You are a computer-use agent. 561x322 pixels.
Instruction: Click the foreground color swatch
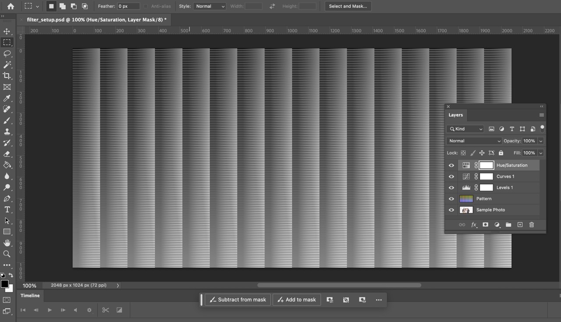(4, 284)
